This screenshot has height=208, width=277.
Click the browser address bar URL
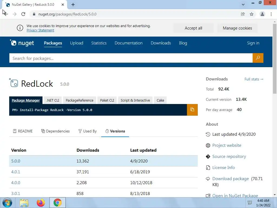[x=67, y=14]
